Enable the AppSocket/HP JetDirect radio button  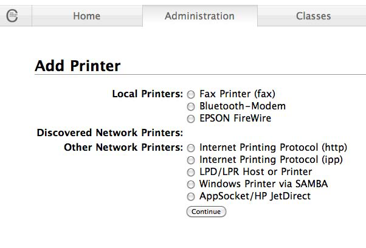[191, 197]
